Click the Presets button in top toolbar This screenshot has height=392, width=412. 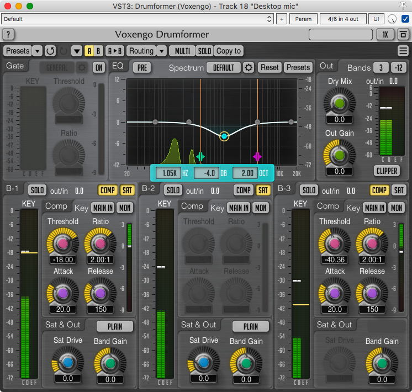(x=18, y=51)
